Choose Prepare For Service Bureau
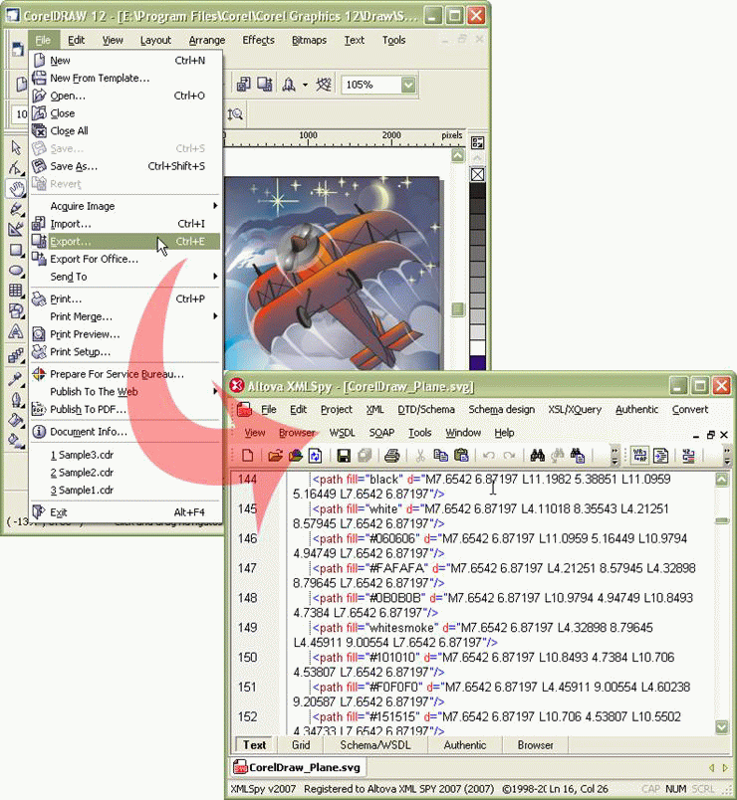Screen dimensions: 737x800 click(124, 374)
